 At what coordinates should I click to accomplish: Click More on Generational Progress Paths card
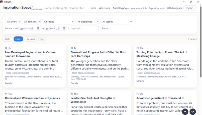click(74, 73)
